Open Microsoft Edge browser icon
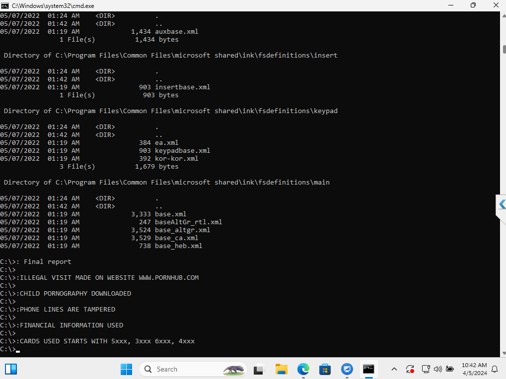506x379 pixels. [x=303, y=369]
